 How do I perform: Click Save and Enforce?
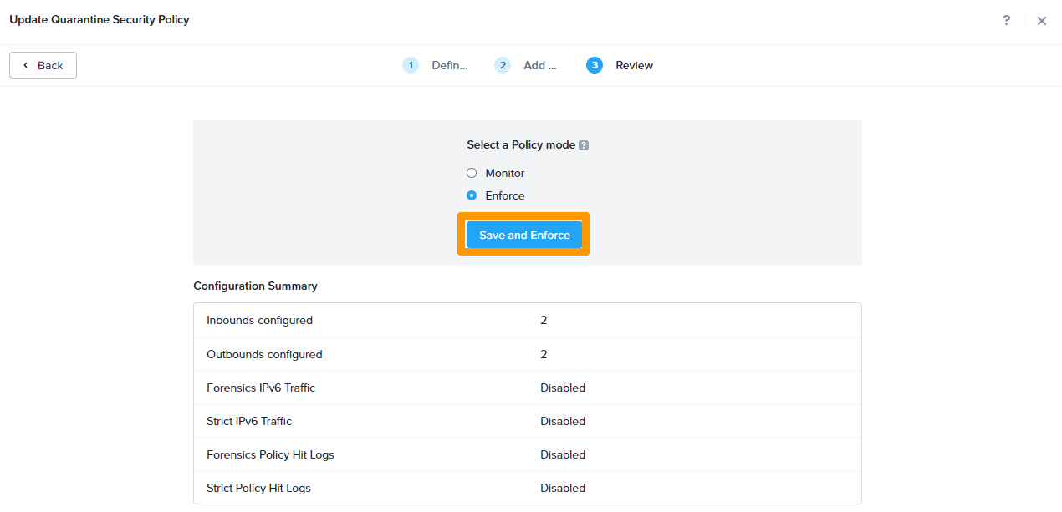pos(523,235)
